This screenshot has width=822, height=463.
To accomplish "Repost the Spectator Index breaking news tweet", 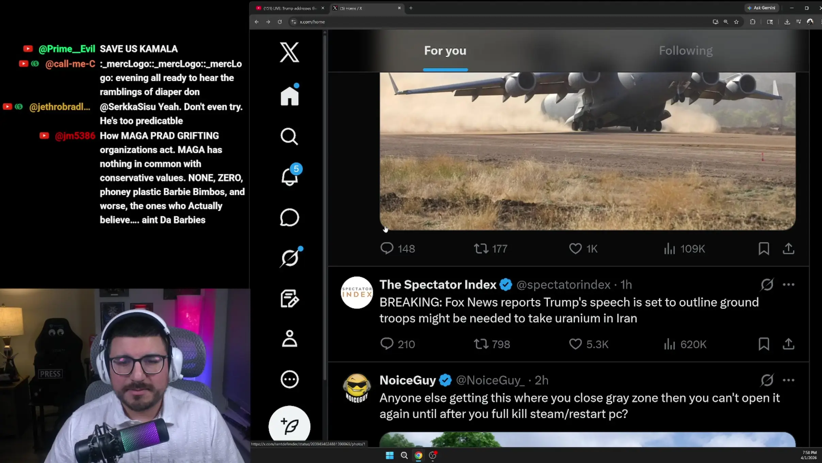I will point(481,344).
